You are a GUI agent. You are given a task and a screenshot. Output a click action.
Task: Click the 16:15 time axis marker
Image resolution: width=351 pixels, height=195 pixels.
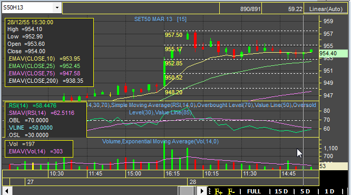click(172, 173)
